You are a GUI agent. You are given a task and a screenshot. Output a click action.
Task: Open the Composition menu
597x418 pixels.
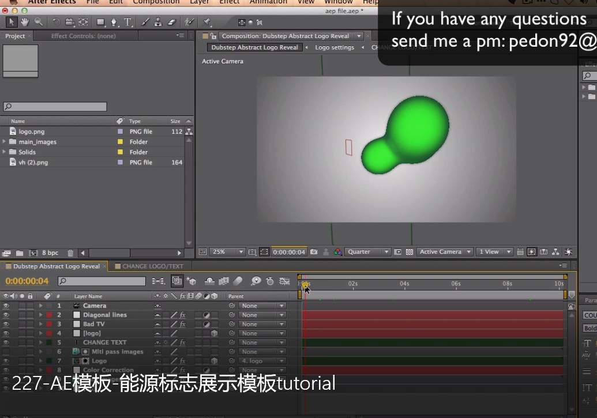(156, 2)
